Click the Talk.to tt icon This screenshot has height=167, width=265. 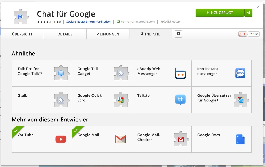(180, 100)
